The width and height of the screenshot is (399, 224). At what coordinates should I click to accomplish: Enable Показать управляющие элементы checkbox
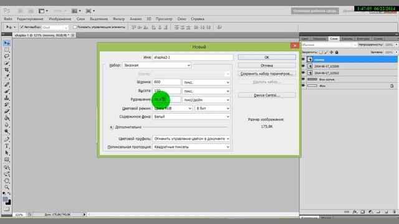pos(75,27)
